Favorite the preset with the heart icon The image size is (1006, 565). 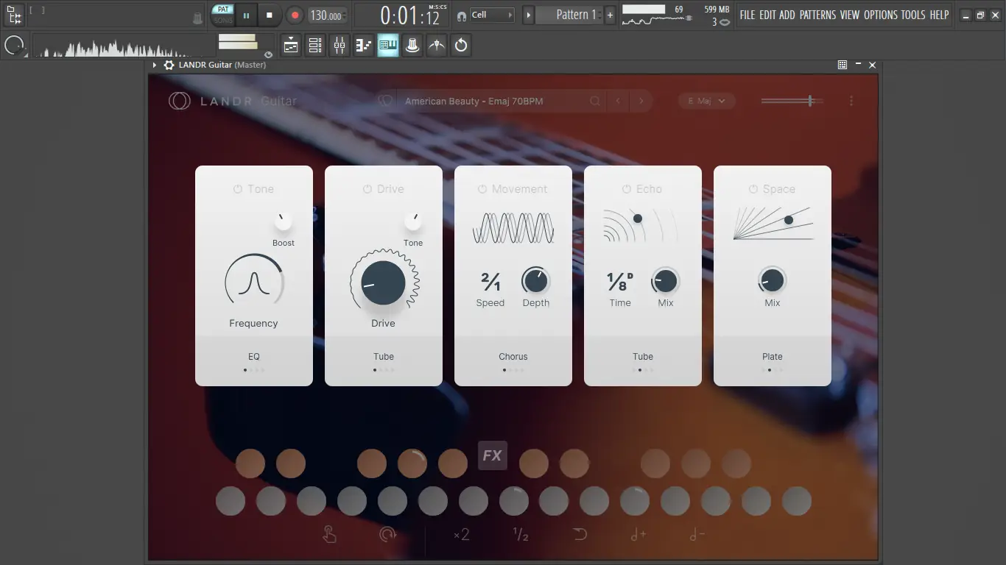pos(385,101)
